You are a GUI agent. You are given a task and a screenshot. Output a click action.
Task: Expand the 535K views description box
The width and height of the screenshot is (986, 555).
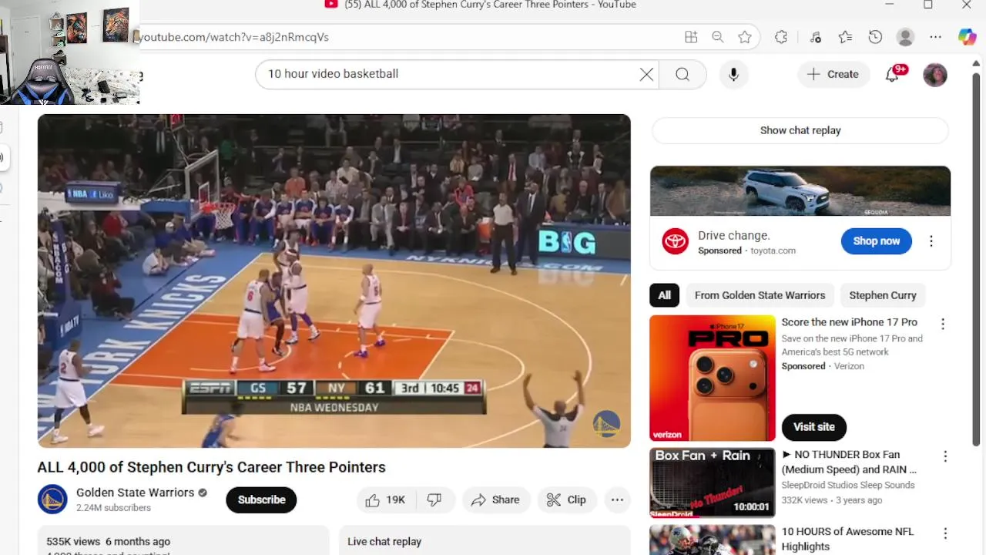coord(183,541)
